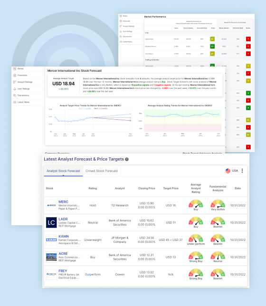Screen dimensions: 266x306
Task: Open FREY ticker link
Action: click(x=63, y=271)
